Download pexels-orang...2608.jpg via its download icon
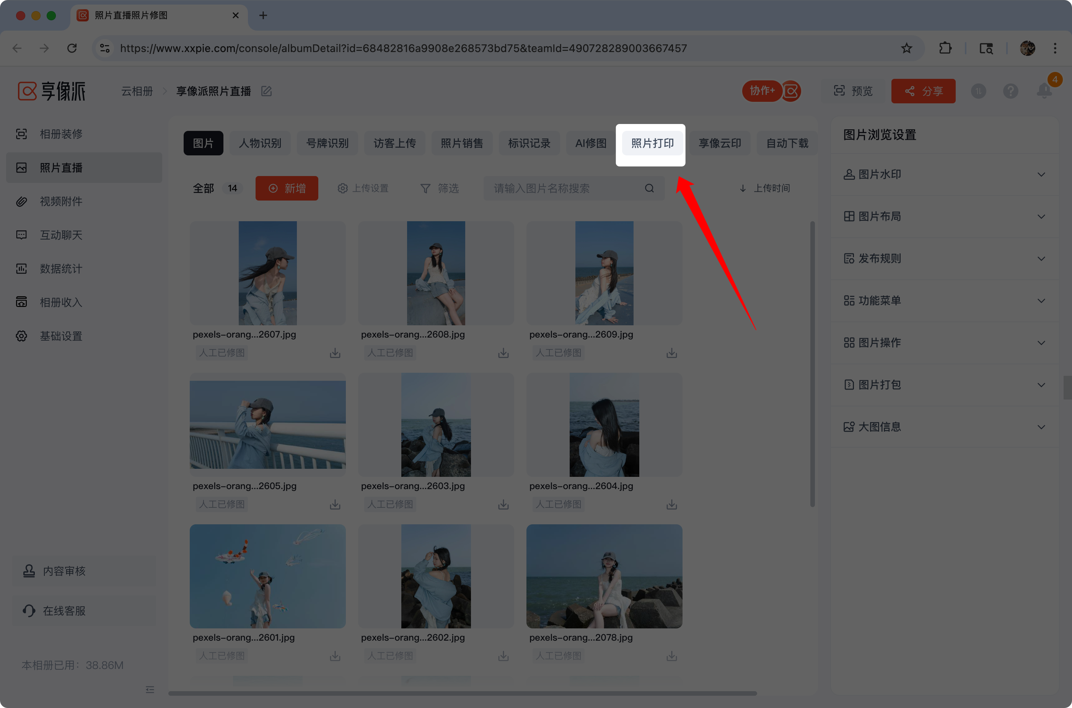 (x=503, y=353)
